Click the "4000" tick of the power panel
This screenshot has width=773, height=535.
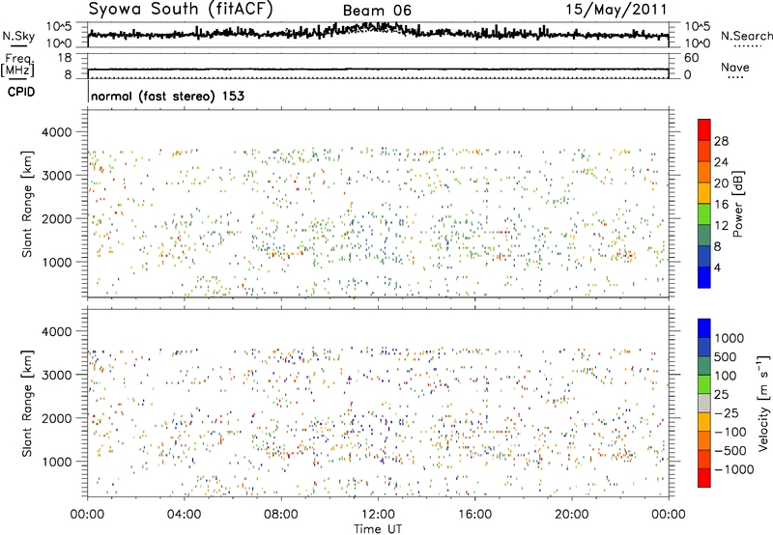tap(56, 132)
